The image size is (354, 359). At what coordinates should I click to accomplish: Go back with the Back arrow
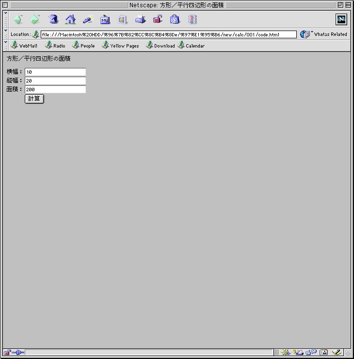click(x=18, y=19)
